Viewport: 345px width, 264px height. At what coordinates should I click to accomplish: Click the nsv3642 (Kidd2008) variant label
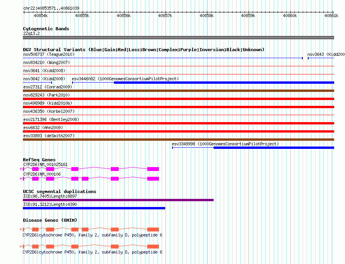pyautogui.click(x=44, y=79)
